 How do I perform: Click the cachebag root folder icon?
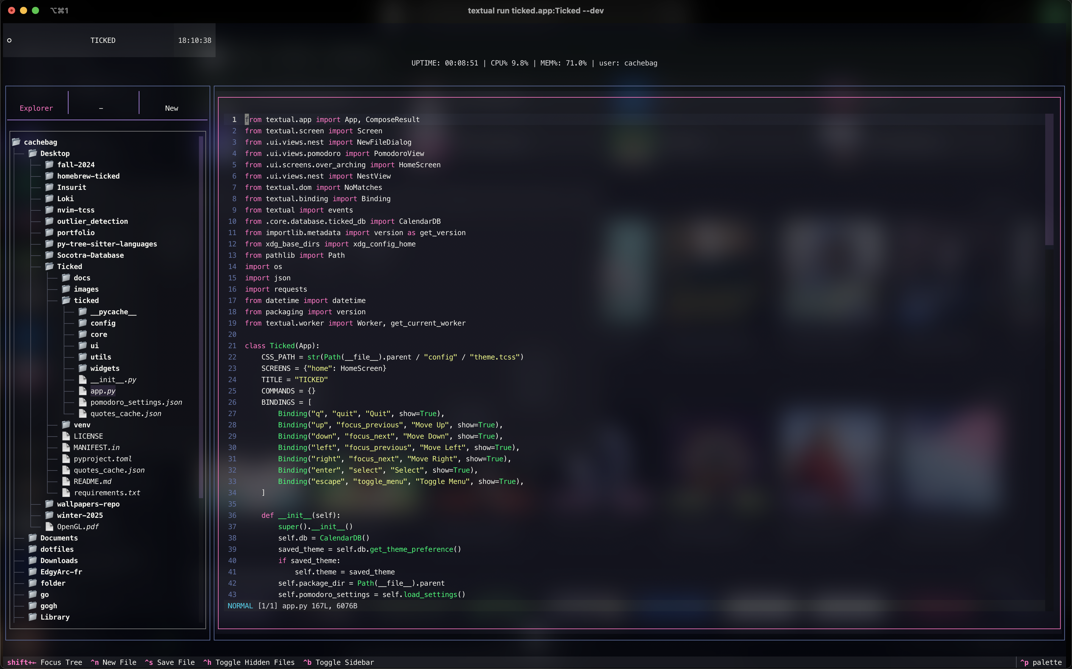click(x=16, y=142)
